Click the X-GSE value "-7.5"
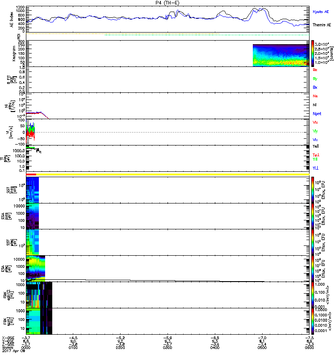 click(309, 338)
